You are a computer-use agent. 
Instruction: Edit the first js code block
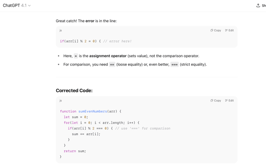(x=229, y=31)
